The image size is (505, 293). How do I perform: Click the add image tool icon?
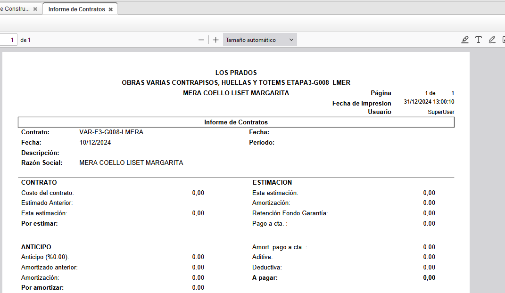point(503,40)
